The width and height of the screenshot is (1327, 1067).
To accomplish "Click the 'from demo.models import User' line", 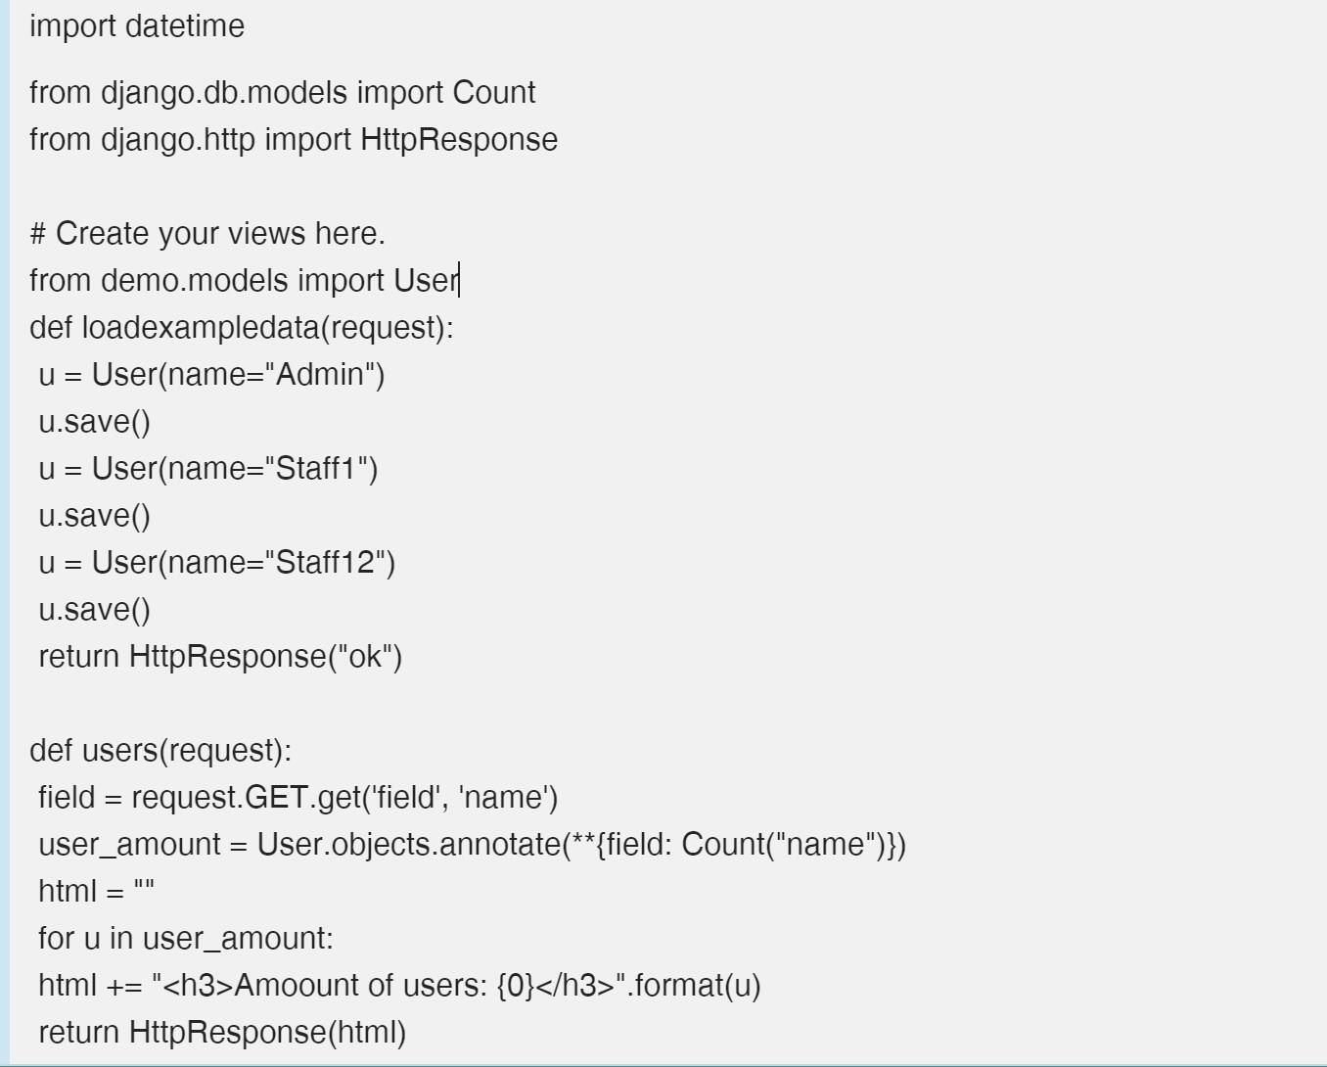I will click(244, 280).
